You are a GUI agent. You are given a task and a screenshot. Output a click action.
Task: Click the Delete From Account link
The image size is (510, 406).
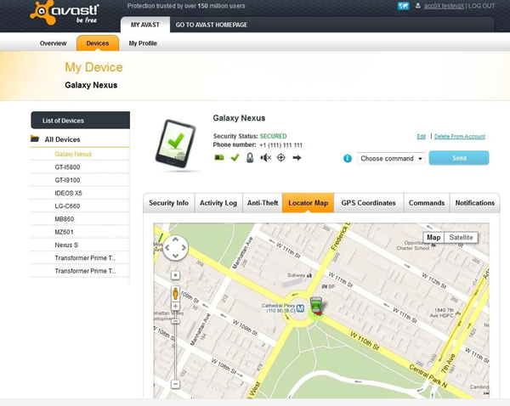(460, 136)
